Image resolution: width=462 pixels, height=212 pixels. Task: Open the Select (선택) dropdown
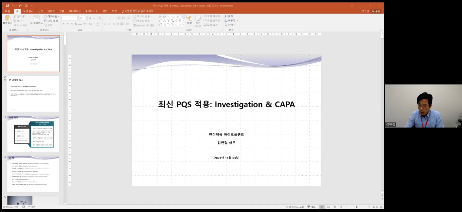(230, 25)
